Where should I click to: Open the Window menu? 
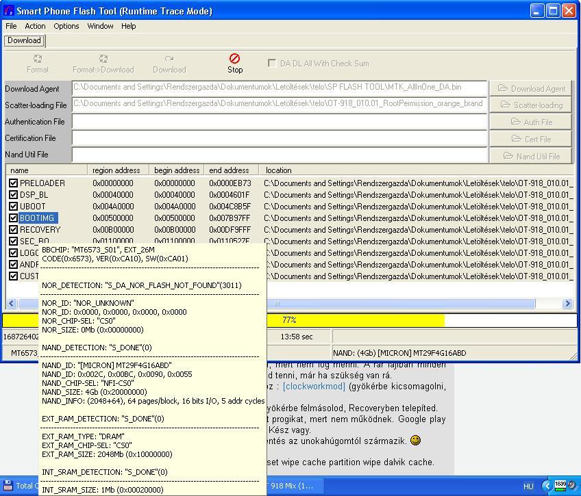pos(100,26)
